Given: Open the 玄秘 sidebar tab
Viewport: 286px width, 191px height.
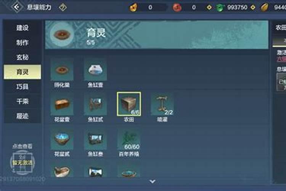Looking at the screenshot, I should (x=22, y=57).
